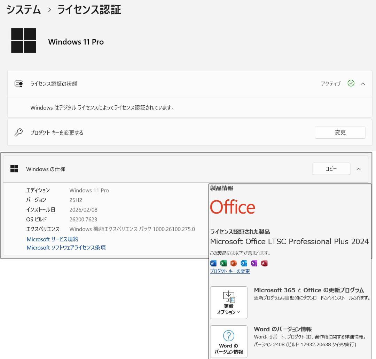
Task: Open the プロダクト キーの変更 link
Action: [229, 272]
